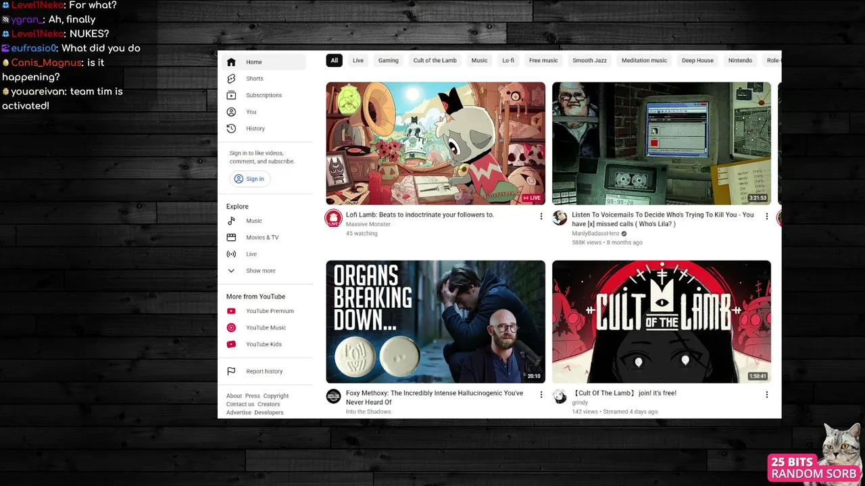The height and width of the screenshot is (486, 865).
Task: Play the Who's Lila voicemails video thumbnail
Action: pyautogui.click(x=662, y=143)
